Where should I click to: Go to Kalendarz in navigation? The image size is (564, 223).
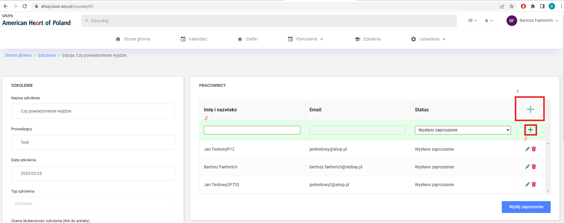coord(194,39)
